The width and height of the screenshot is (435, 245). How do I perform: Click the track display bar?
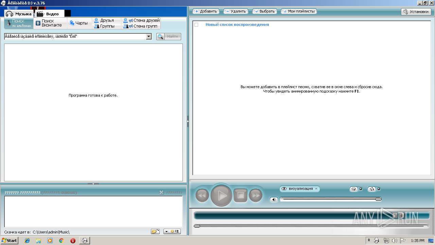(311, 215)
